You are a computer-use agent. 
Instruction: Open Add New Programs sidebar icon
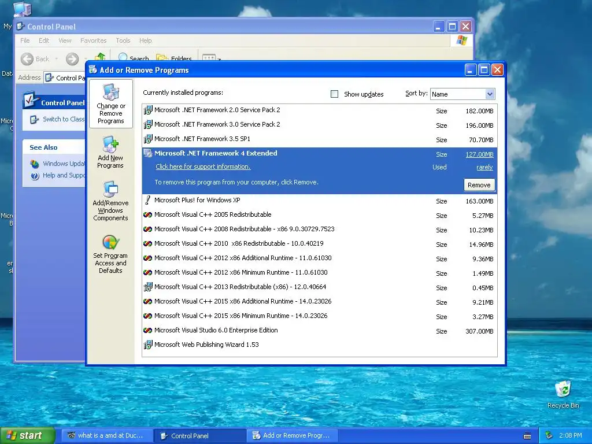110,152
